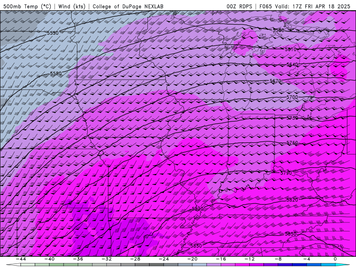Click the 5730 height contour label
This screenshot has width=356, height=267.
[x=292, y=118]
